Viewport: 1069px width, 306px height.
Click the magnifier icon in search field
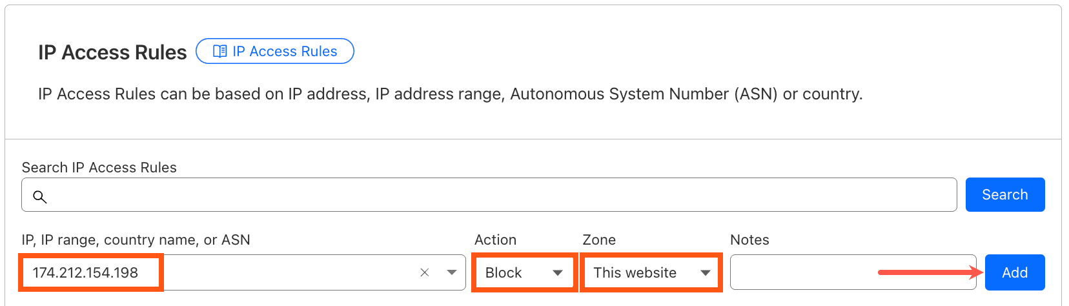click(x=39, y=196)
